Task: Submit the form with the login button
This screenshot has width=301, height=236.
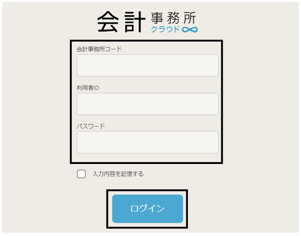Action: pyautogui.click(x=148, y=209)
